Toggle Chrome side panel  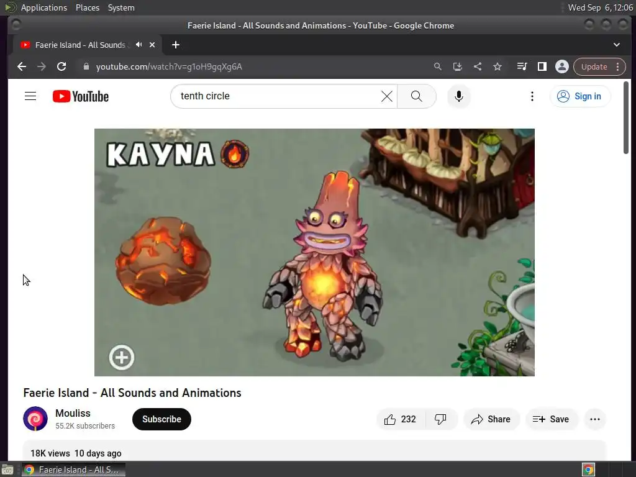click(x=542, y=66)
